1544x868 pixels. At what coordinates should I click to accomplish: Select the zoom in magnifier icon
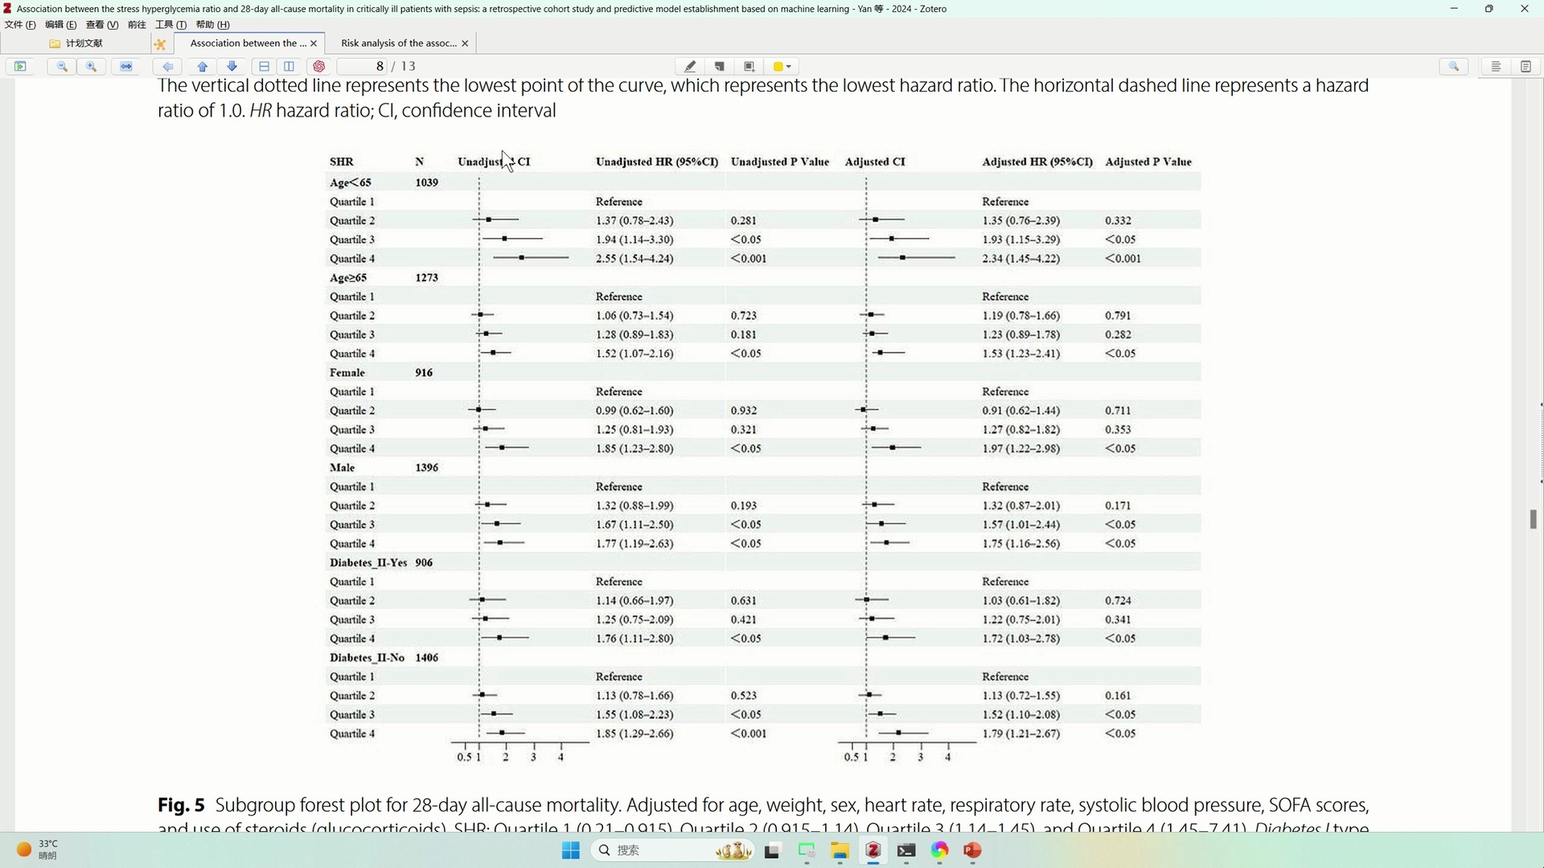[x=91, y=66]
